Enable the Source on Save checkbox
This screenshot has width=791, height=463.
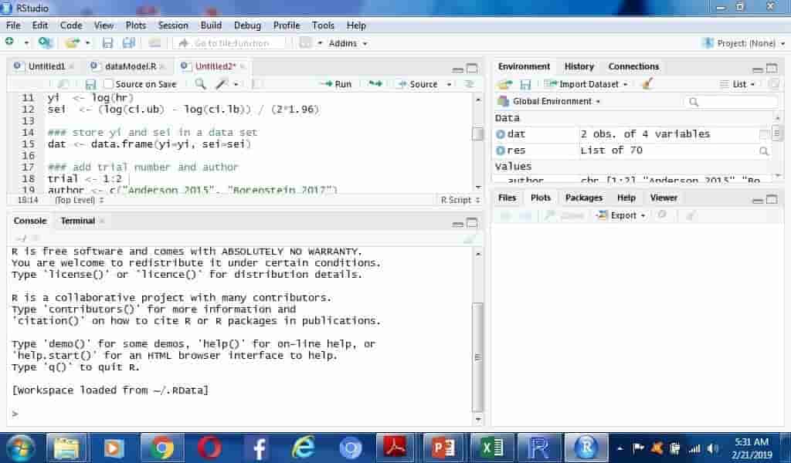coord(109,84)
